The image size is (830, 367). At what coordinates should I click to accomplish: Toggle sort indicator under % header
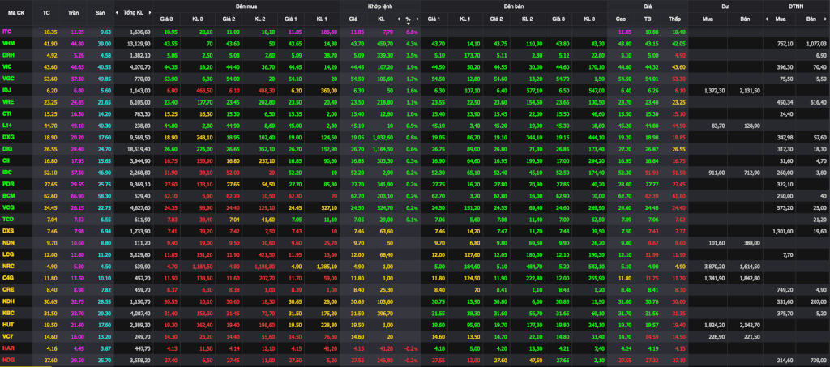(x=409, y=23)
